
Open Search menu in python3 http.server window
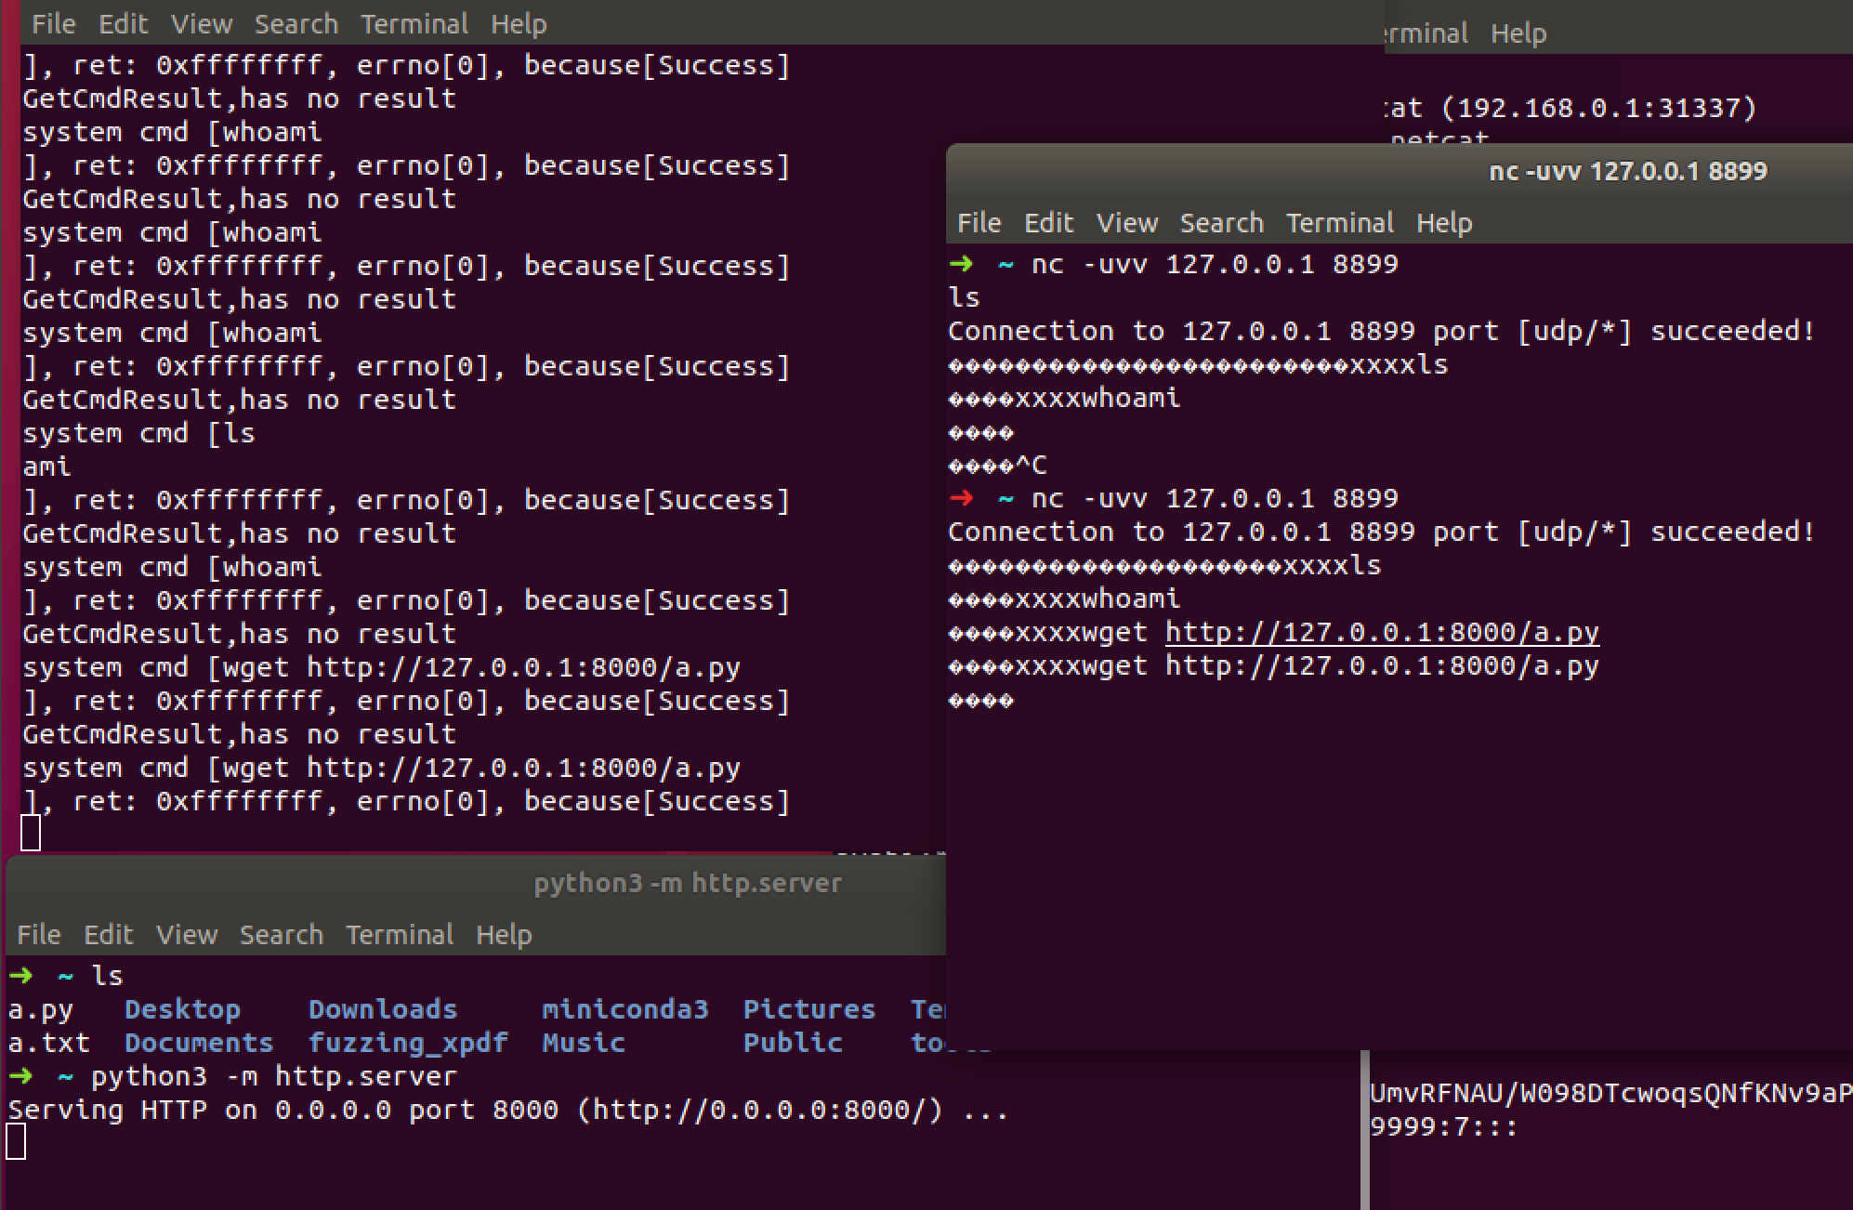(x=282, y=935)
